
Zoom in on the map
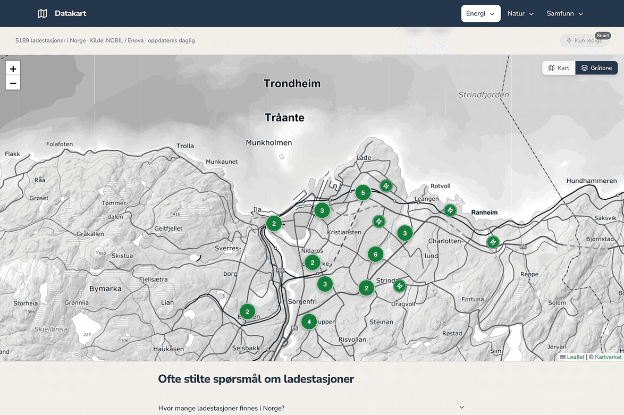(13, 69)
